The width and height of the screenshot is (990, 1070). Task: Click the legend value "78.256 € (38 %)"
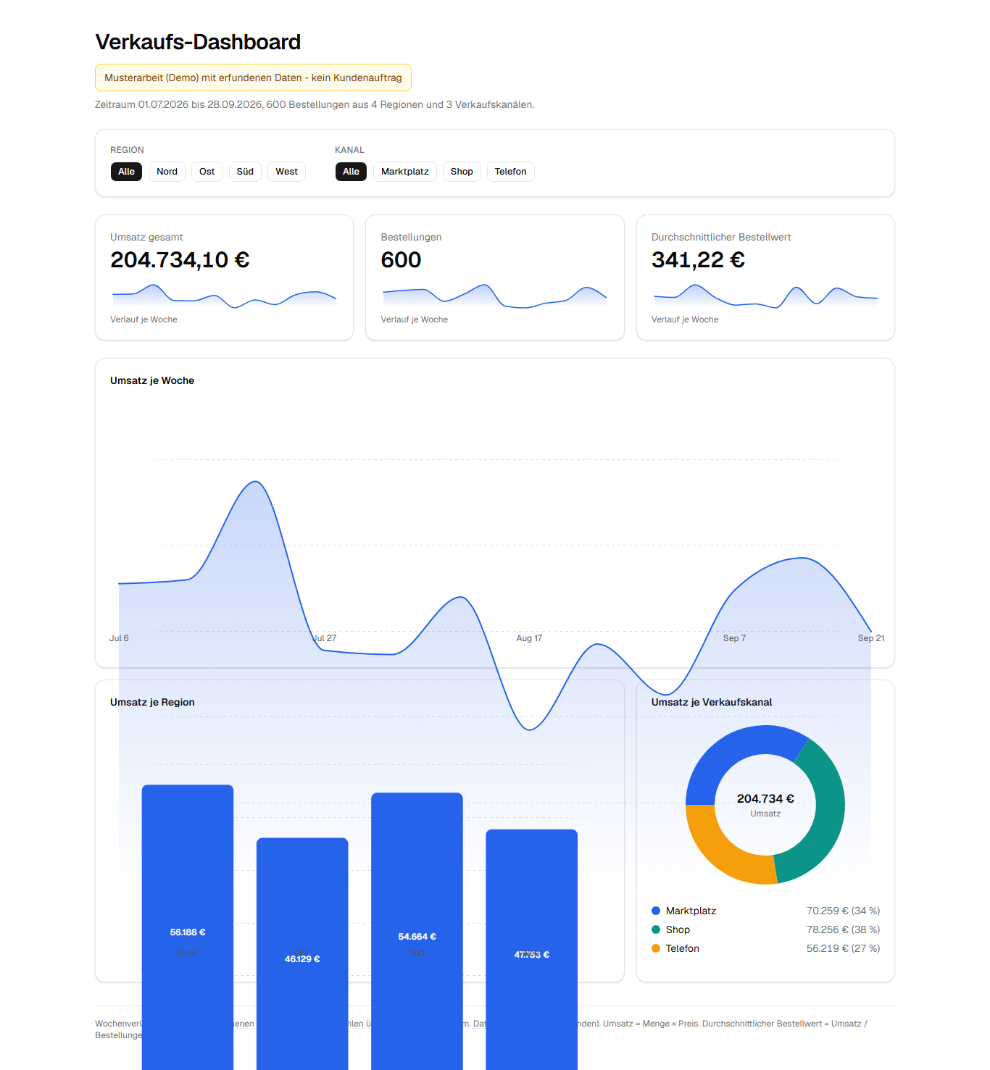tap(843, 929)
